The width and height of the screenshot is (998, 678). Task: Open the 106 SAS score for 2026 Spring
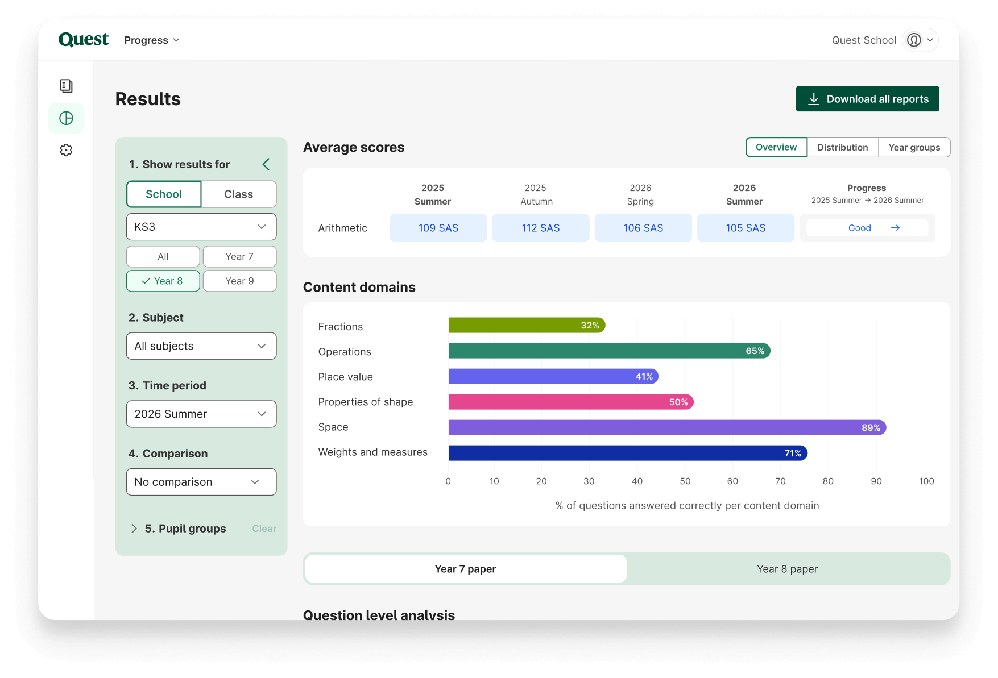click(x=643, y=228)
